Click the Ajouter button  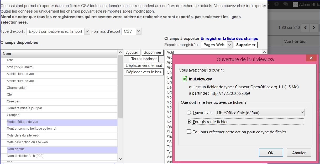pos(132,52)
